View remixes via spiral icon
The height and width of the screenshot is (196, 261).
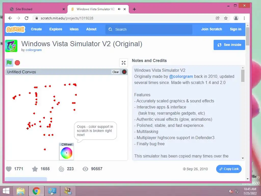coord(61,169)
